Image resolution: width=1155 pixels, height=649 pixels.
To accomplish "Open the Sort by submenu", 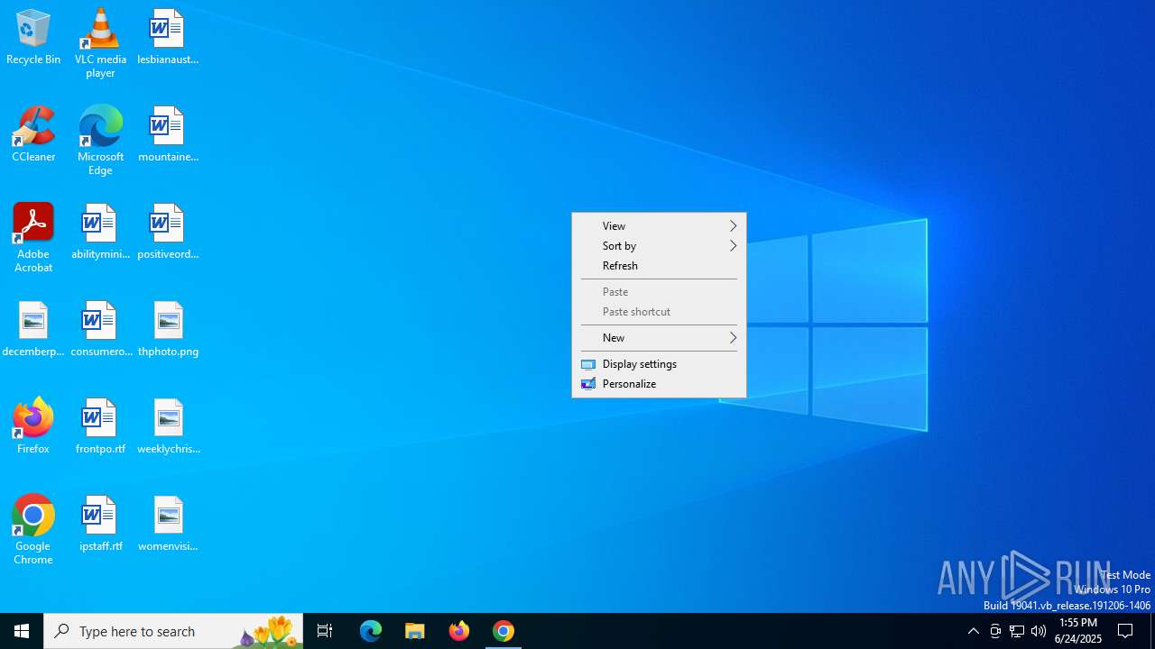I will click(x=659, y=246).
